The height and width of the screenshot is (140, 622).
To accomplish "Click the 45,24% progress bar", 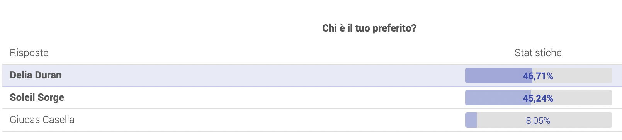I will [538, 98].
